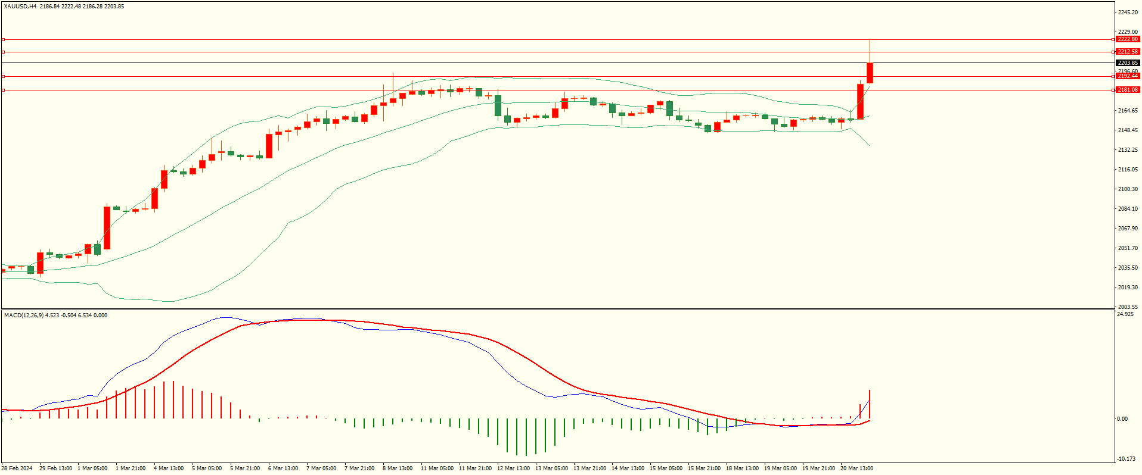This screenshot has width=1142, height=475.
Task: Select the red horizontal line at 2222.80
Action: click(557, 39)
